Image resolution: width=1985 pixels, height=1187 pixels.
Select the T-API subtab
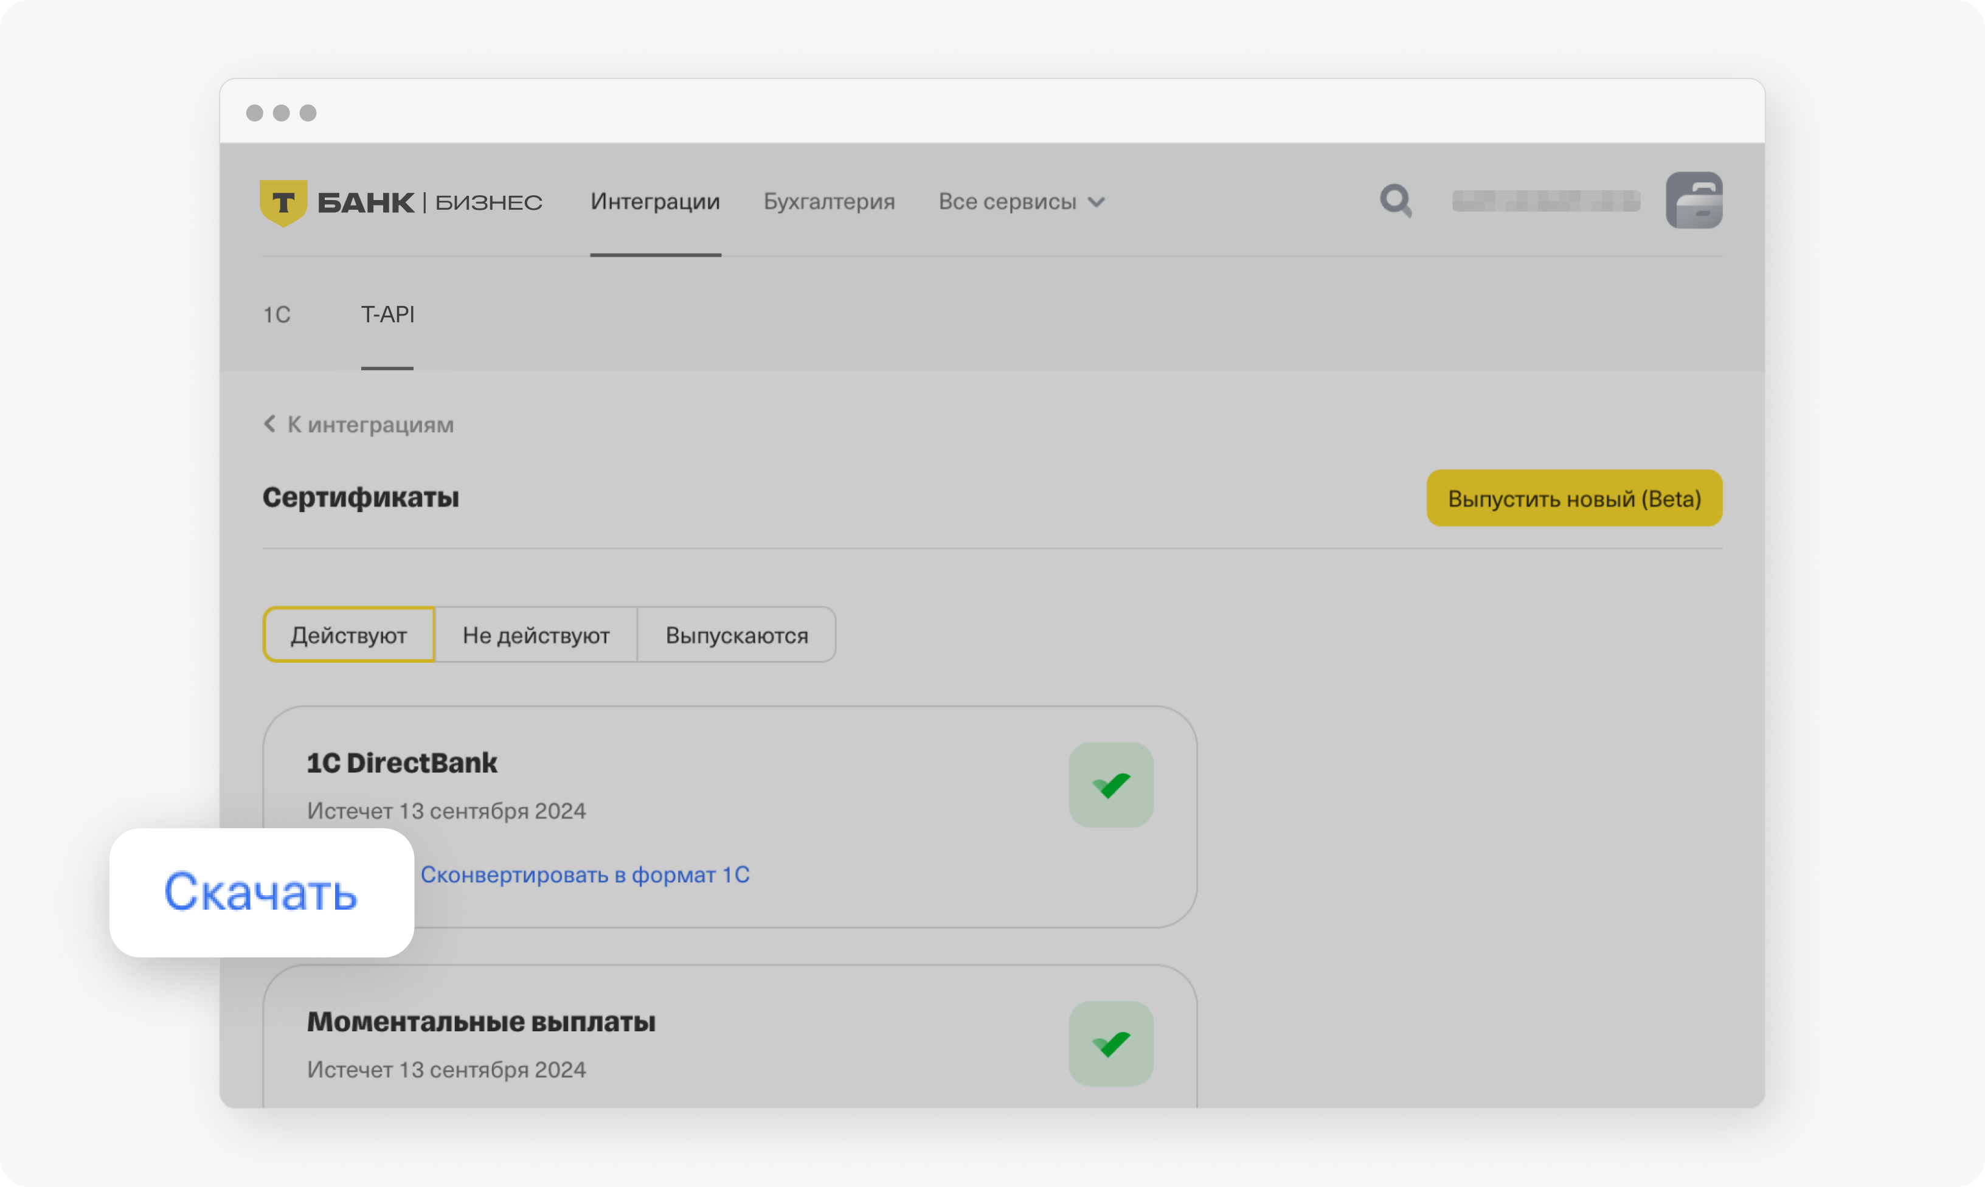[x=387, y=314]
